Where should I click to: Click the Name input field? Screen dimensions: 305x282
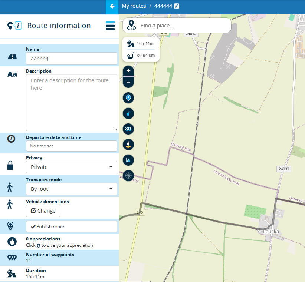[71, 59]
